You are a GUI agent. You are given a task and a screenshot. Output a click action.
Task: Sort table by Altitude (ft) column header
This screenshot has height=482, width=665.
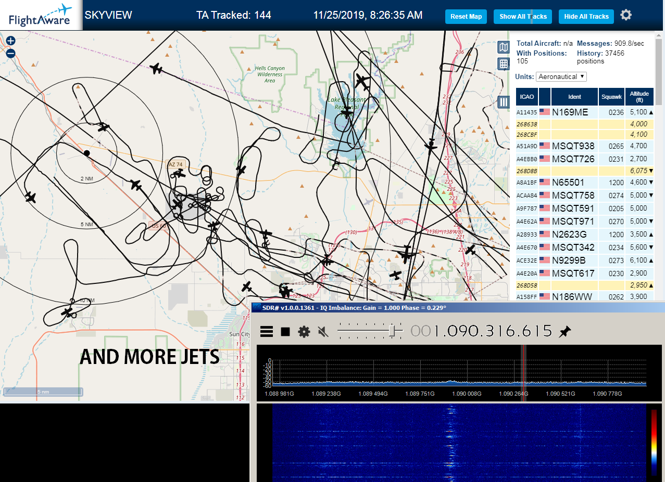(639, 97)
